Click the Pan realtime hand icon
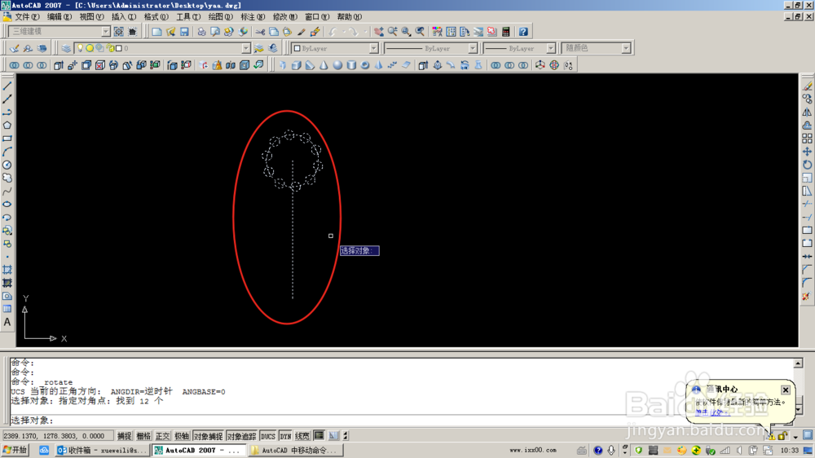 pyautogui.click(x=379, y=32)
